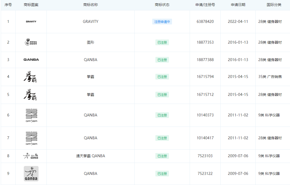Click the QANBA name in row 6
The image size is (290, 185).
click(x=90, y=115)
